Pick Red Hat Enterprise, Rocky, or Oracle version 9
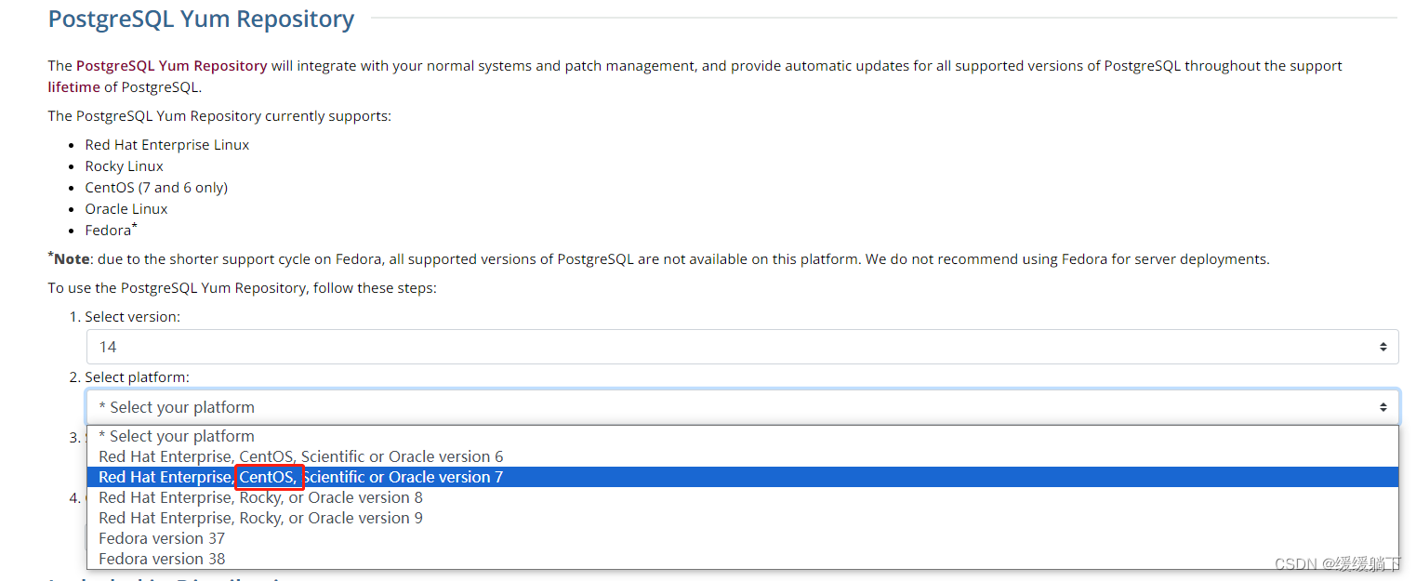This screenshot has height=581, width=1416. pyautogui.click(x=742, y=518)
